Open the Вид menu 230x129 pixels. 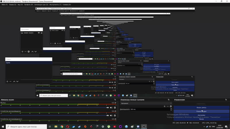(20, 5)
